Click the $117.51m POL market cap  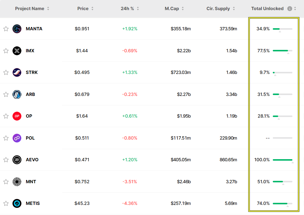click(181, 138)
